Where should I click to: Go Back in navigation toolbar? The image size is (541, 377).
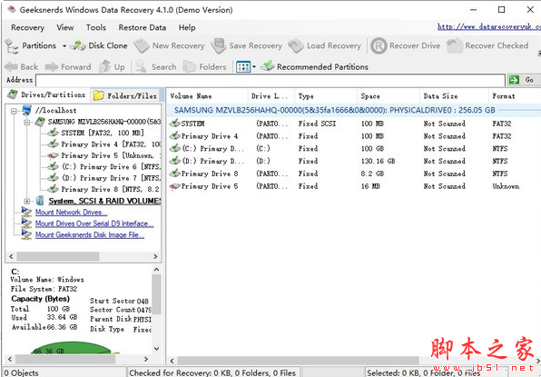tap(21, 66)
